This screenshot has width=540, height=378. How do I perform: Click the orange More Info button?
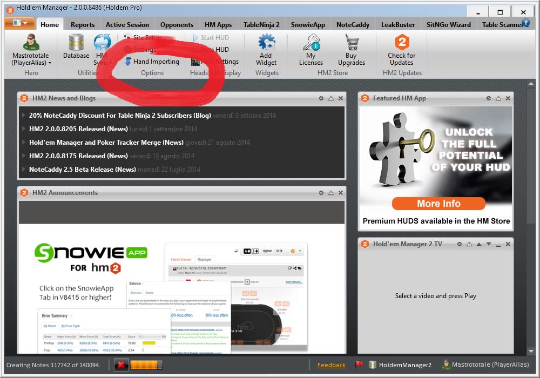click(438, 204)
